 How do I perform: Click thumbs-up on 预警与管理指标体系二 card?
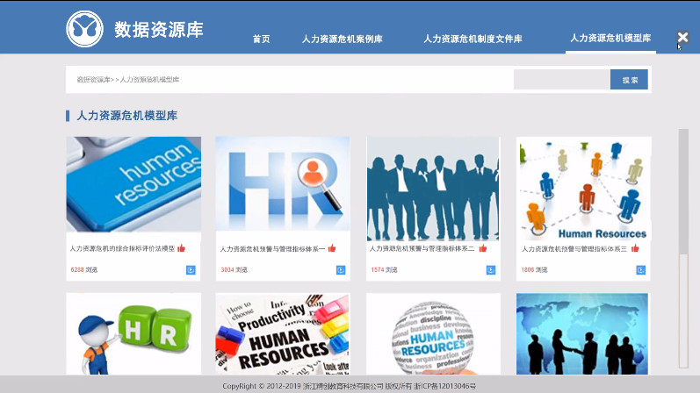point(482,248)
